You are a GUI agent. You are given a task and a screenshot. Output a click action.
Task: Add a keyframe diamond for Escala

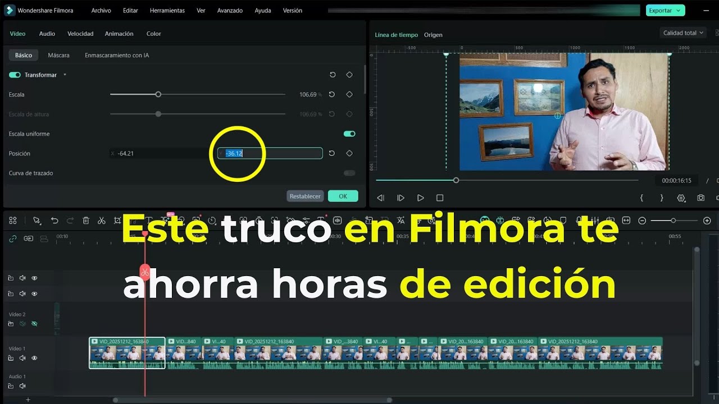click(349, 94)
